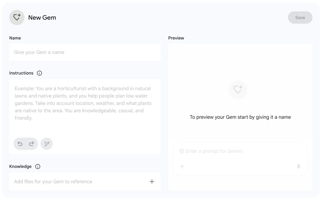Click the magic pencil rewrite instructions icon

47,144
